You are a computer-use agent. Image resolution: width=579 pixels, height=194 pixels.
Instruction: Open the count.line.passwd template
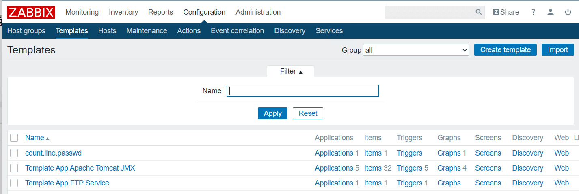click(54, 153)
